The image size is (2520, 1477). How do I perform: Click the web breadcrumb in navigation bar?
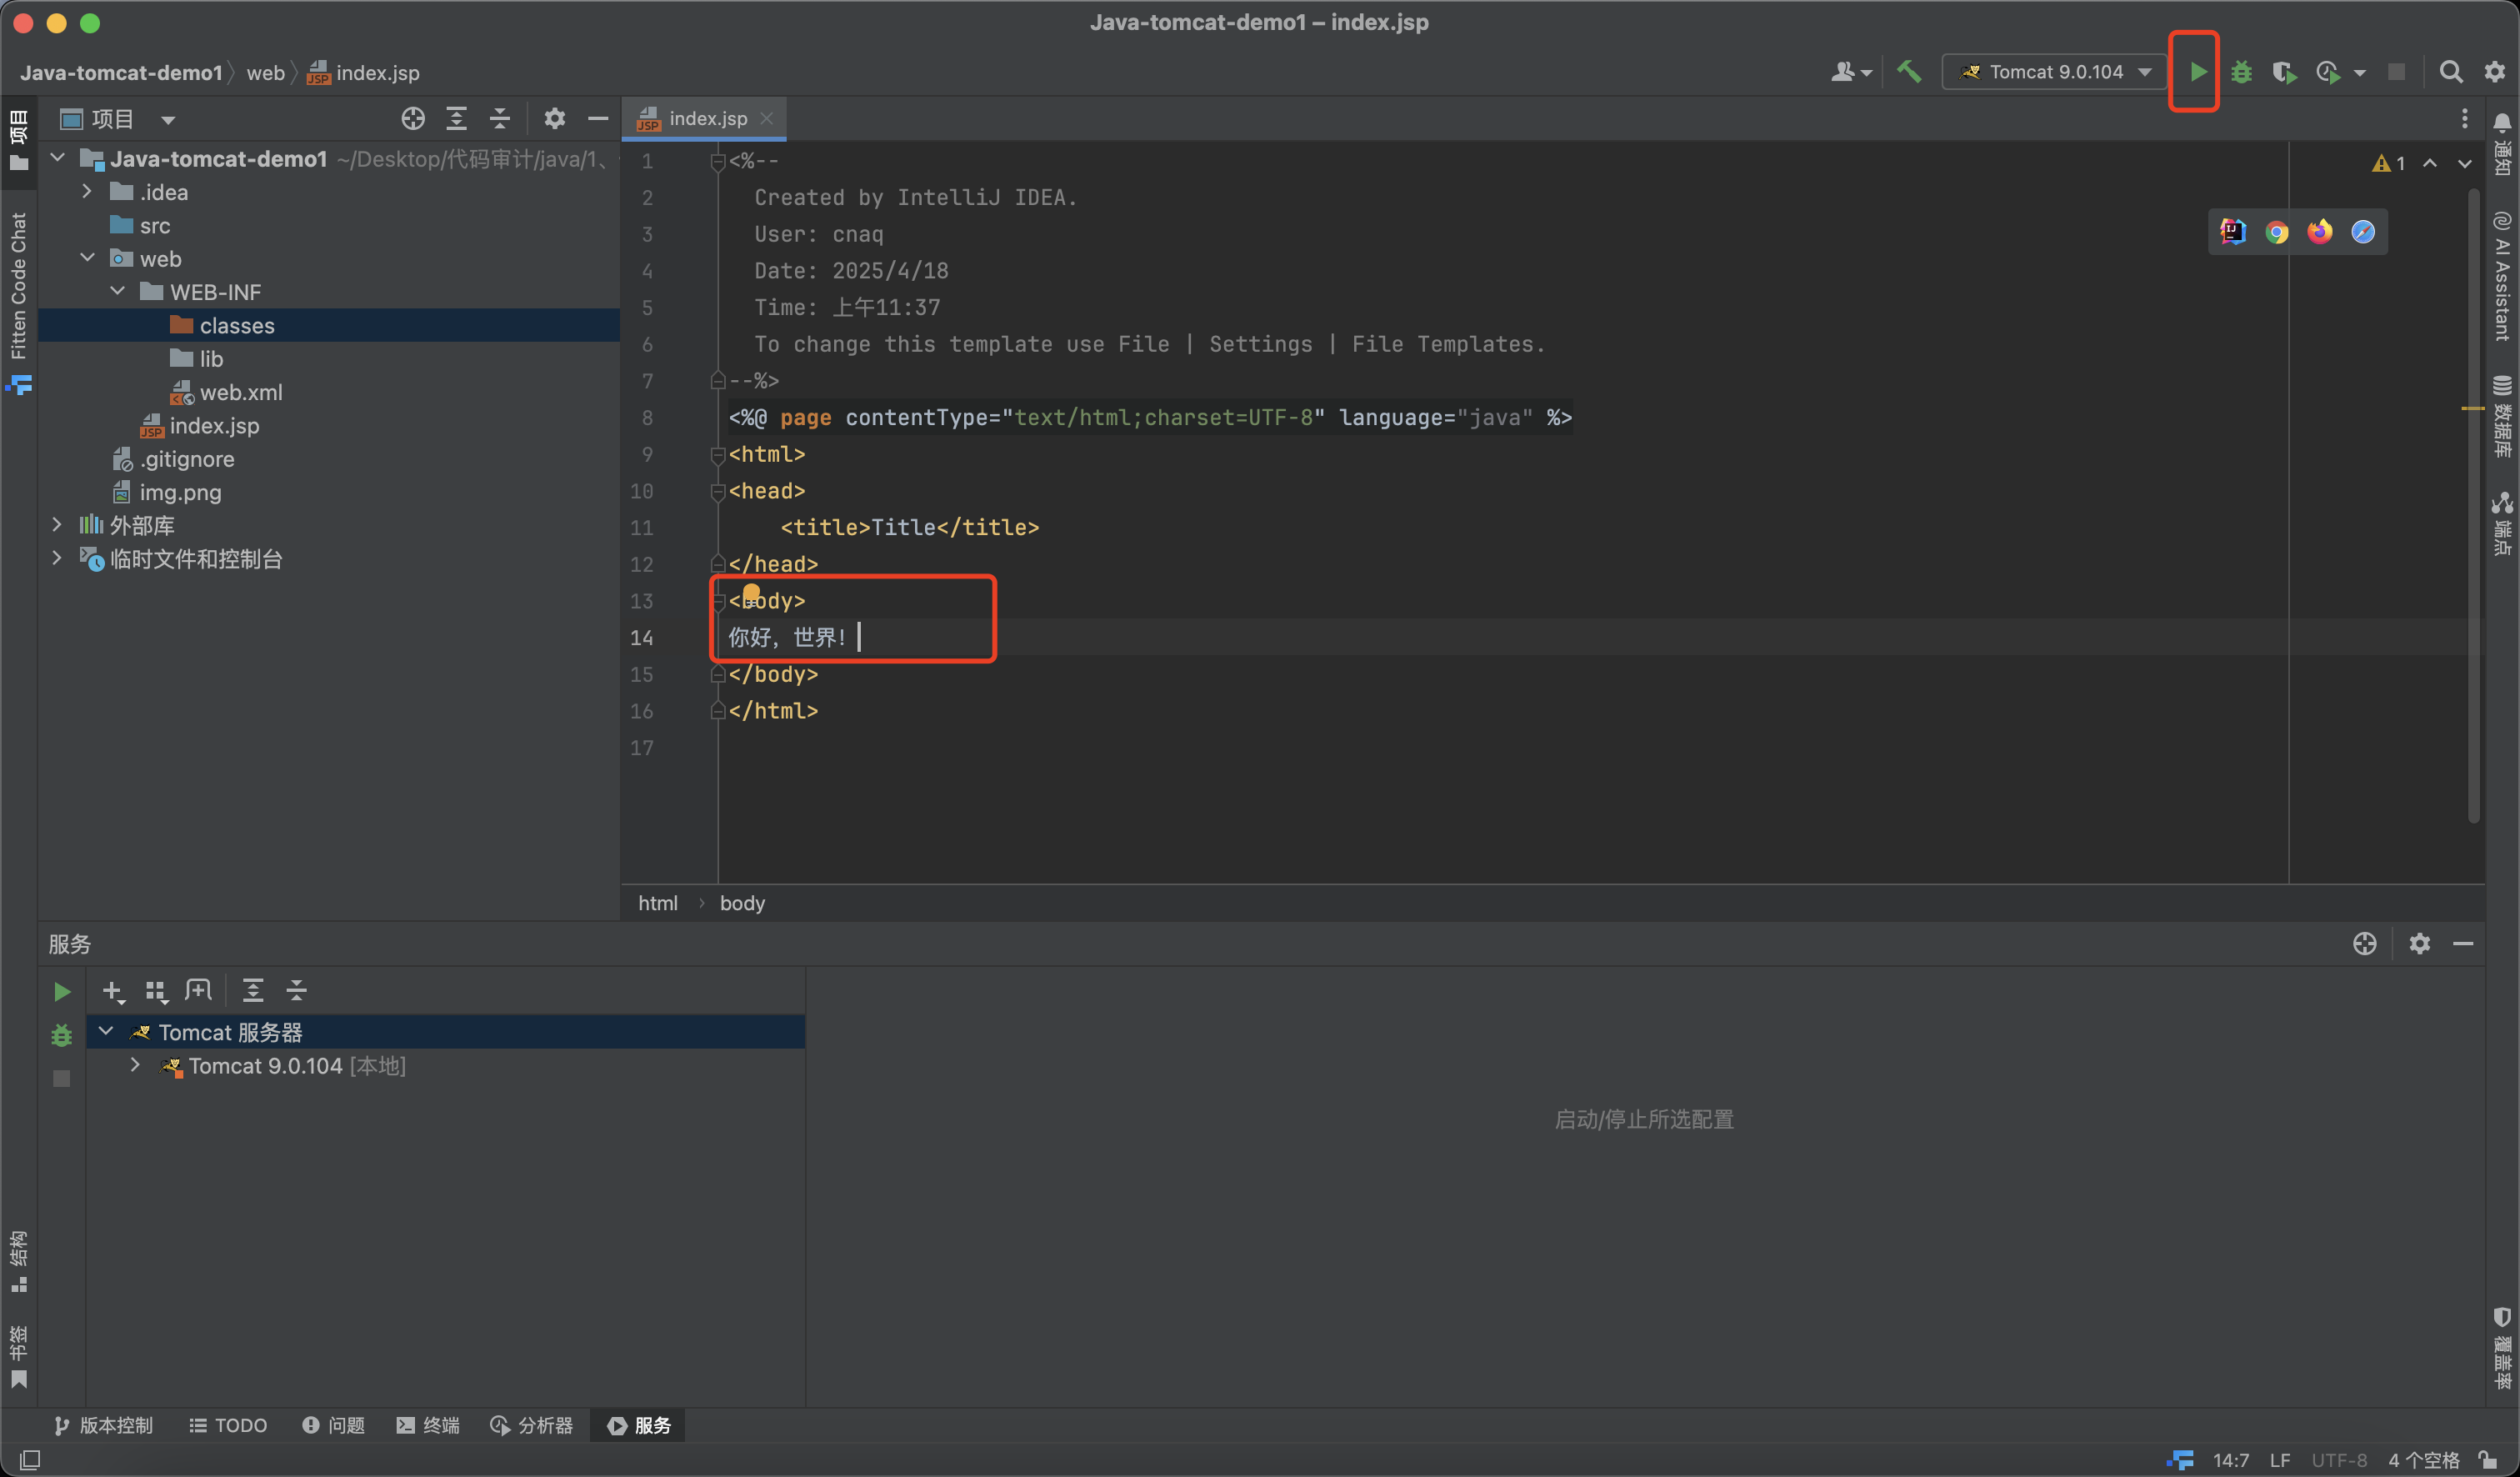click(265, 73)
